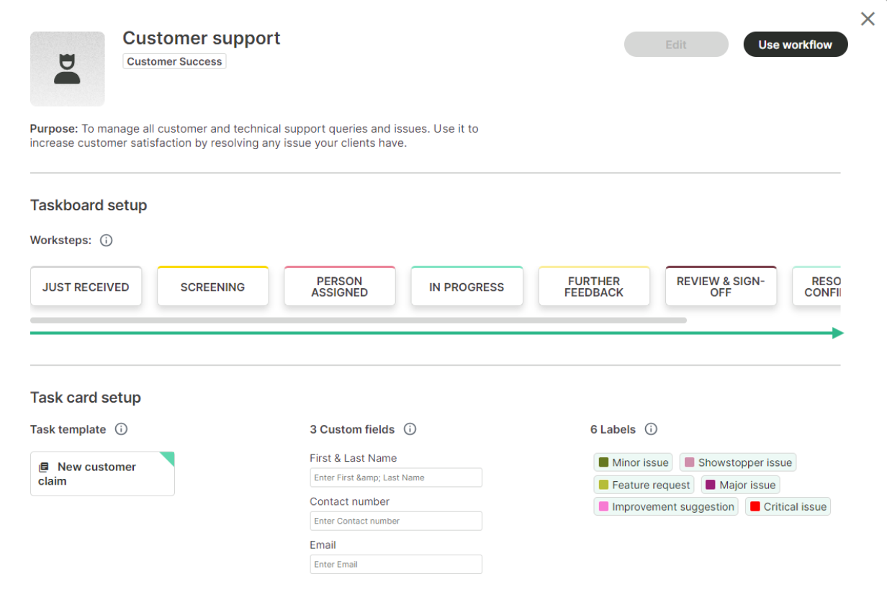Click the greyed-out Edit button
The width and height of the screenshot is (887, 605).
pyautogui.click(x=676, y=45)
